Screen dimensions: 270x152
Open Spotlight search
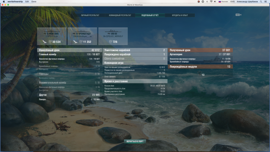pos(261,1)
